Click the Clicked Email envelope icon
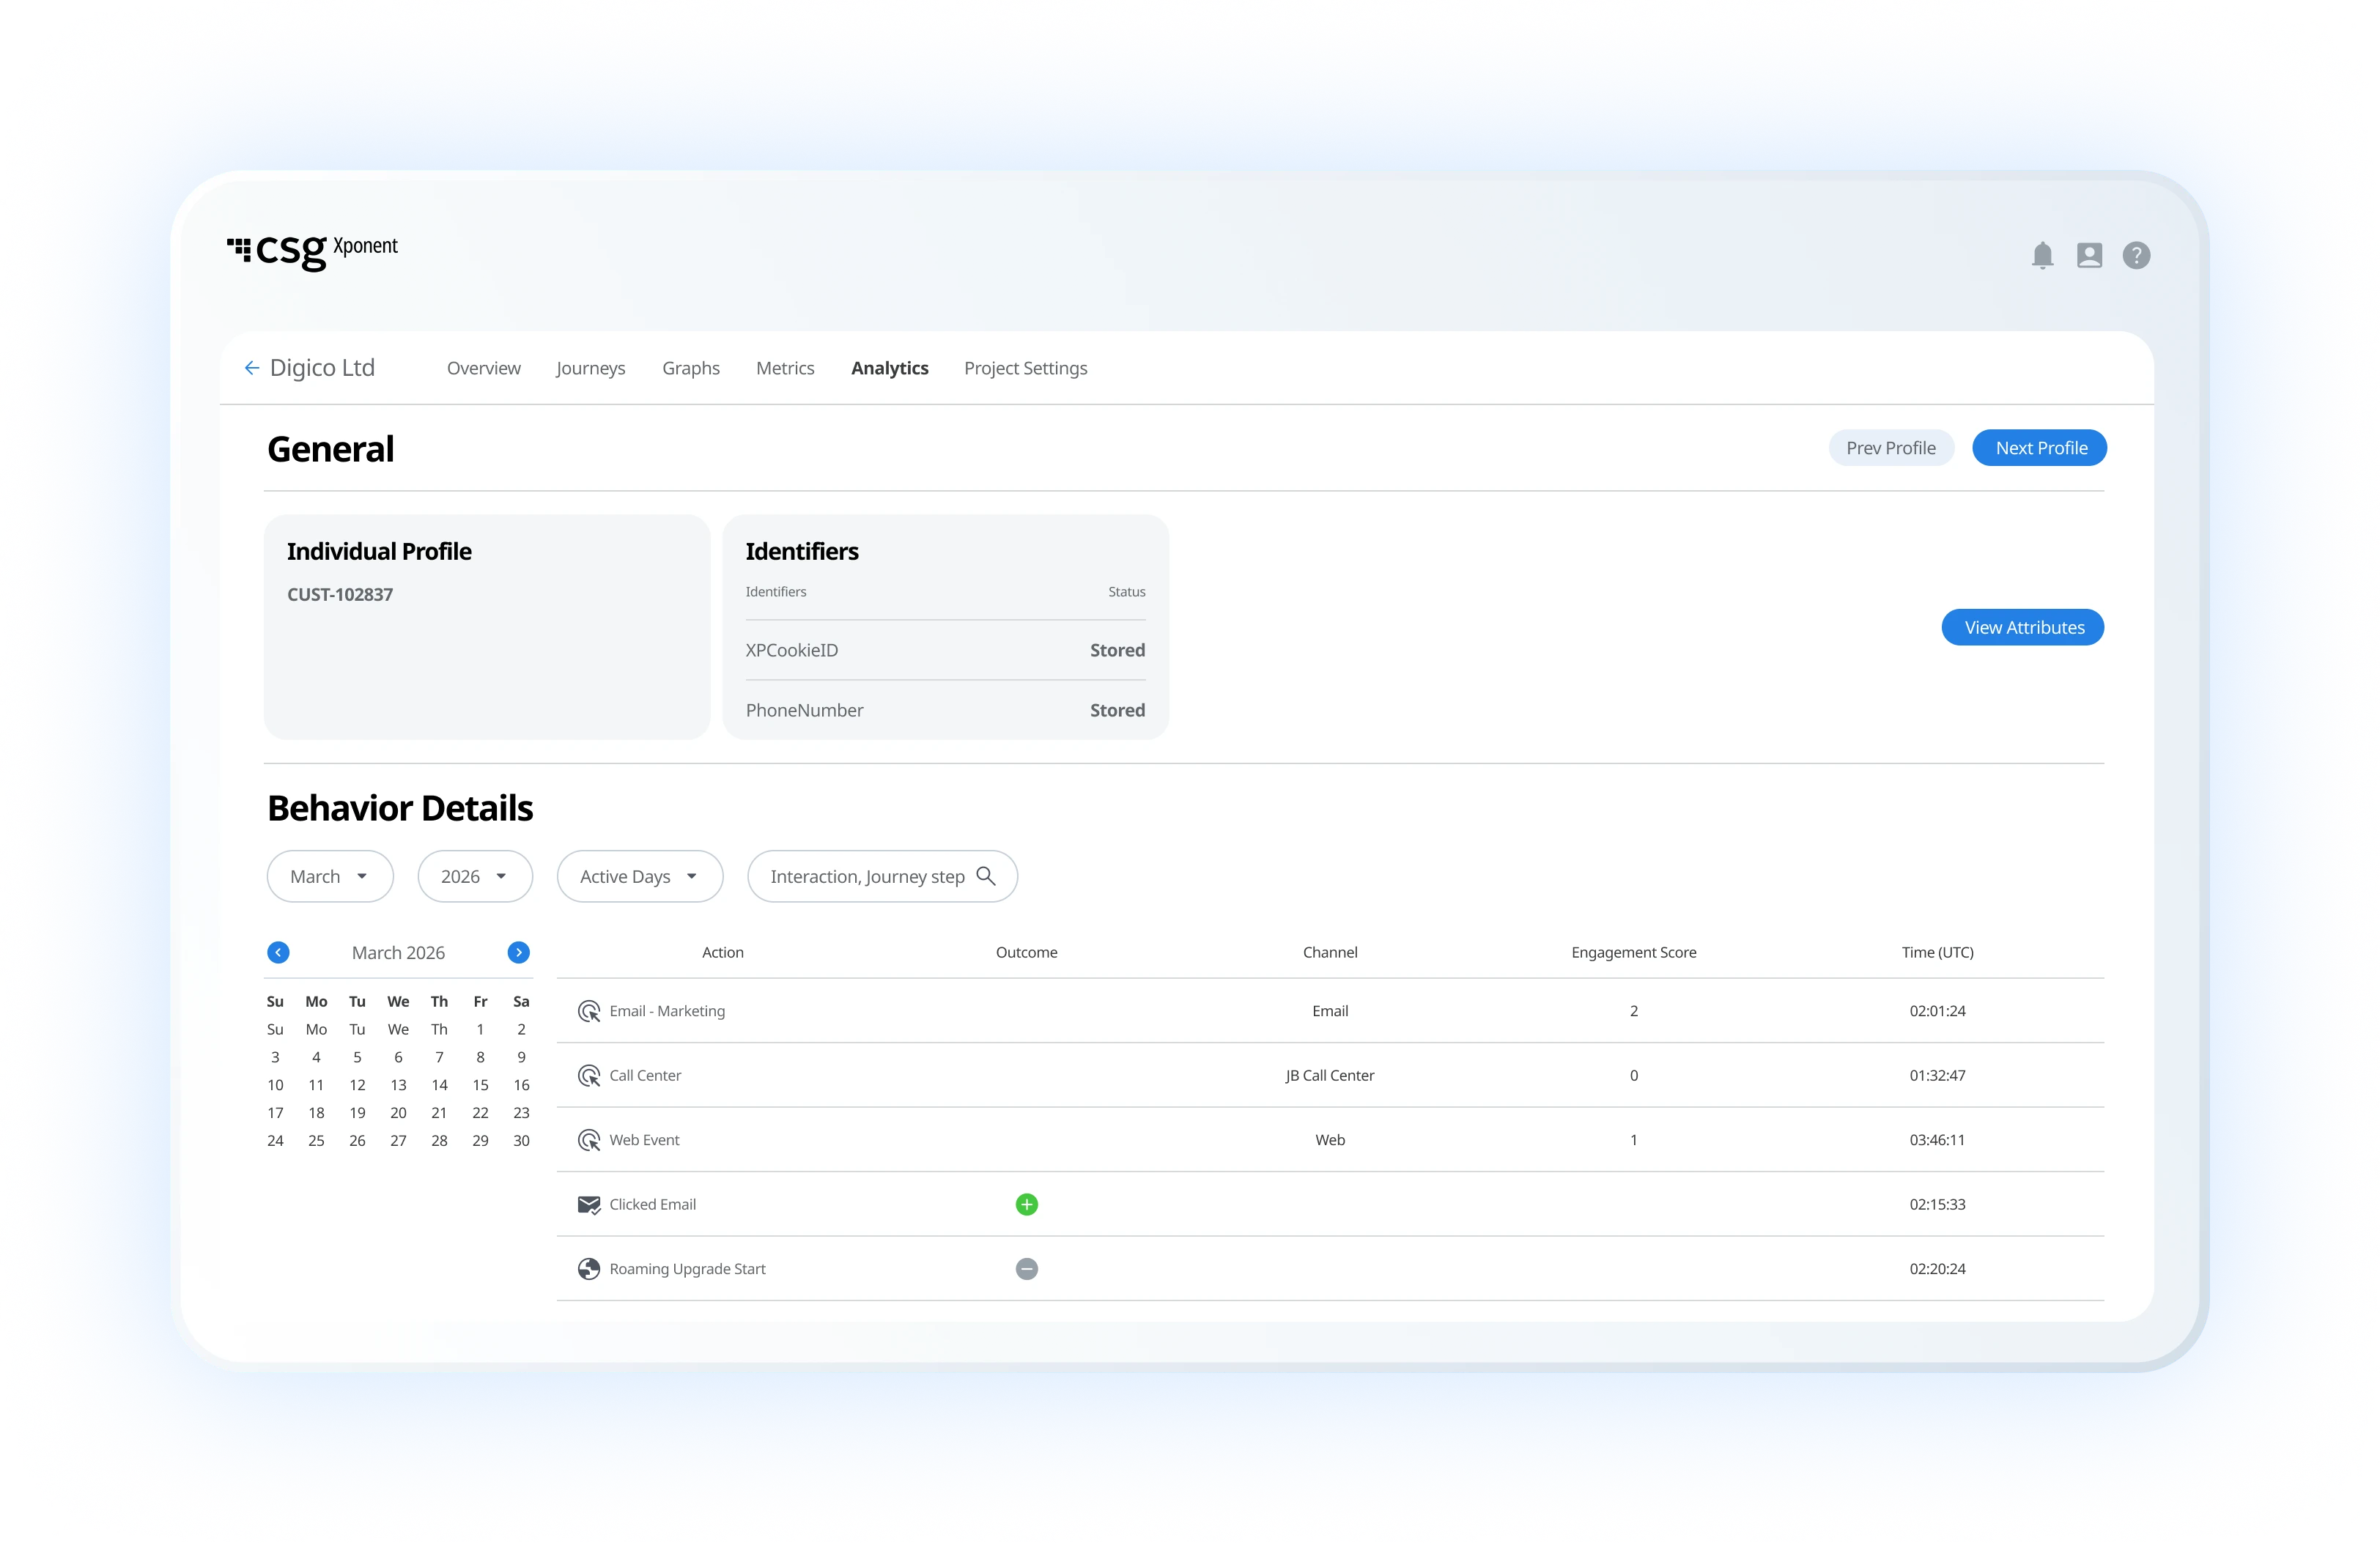Screen dimensions: 2380x1543 589,1204
